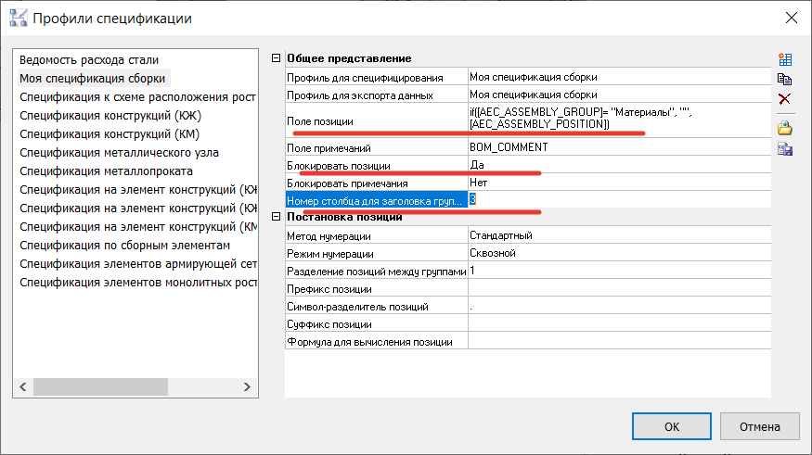The width and height of the screenshot is (812, 455).
Task: Click the Поле примечаний BOM_COMMENT field
Action: tap(618, 147)
